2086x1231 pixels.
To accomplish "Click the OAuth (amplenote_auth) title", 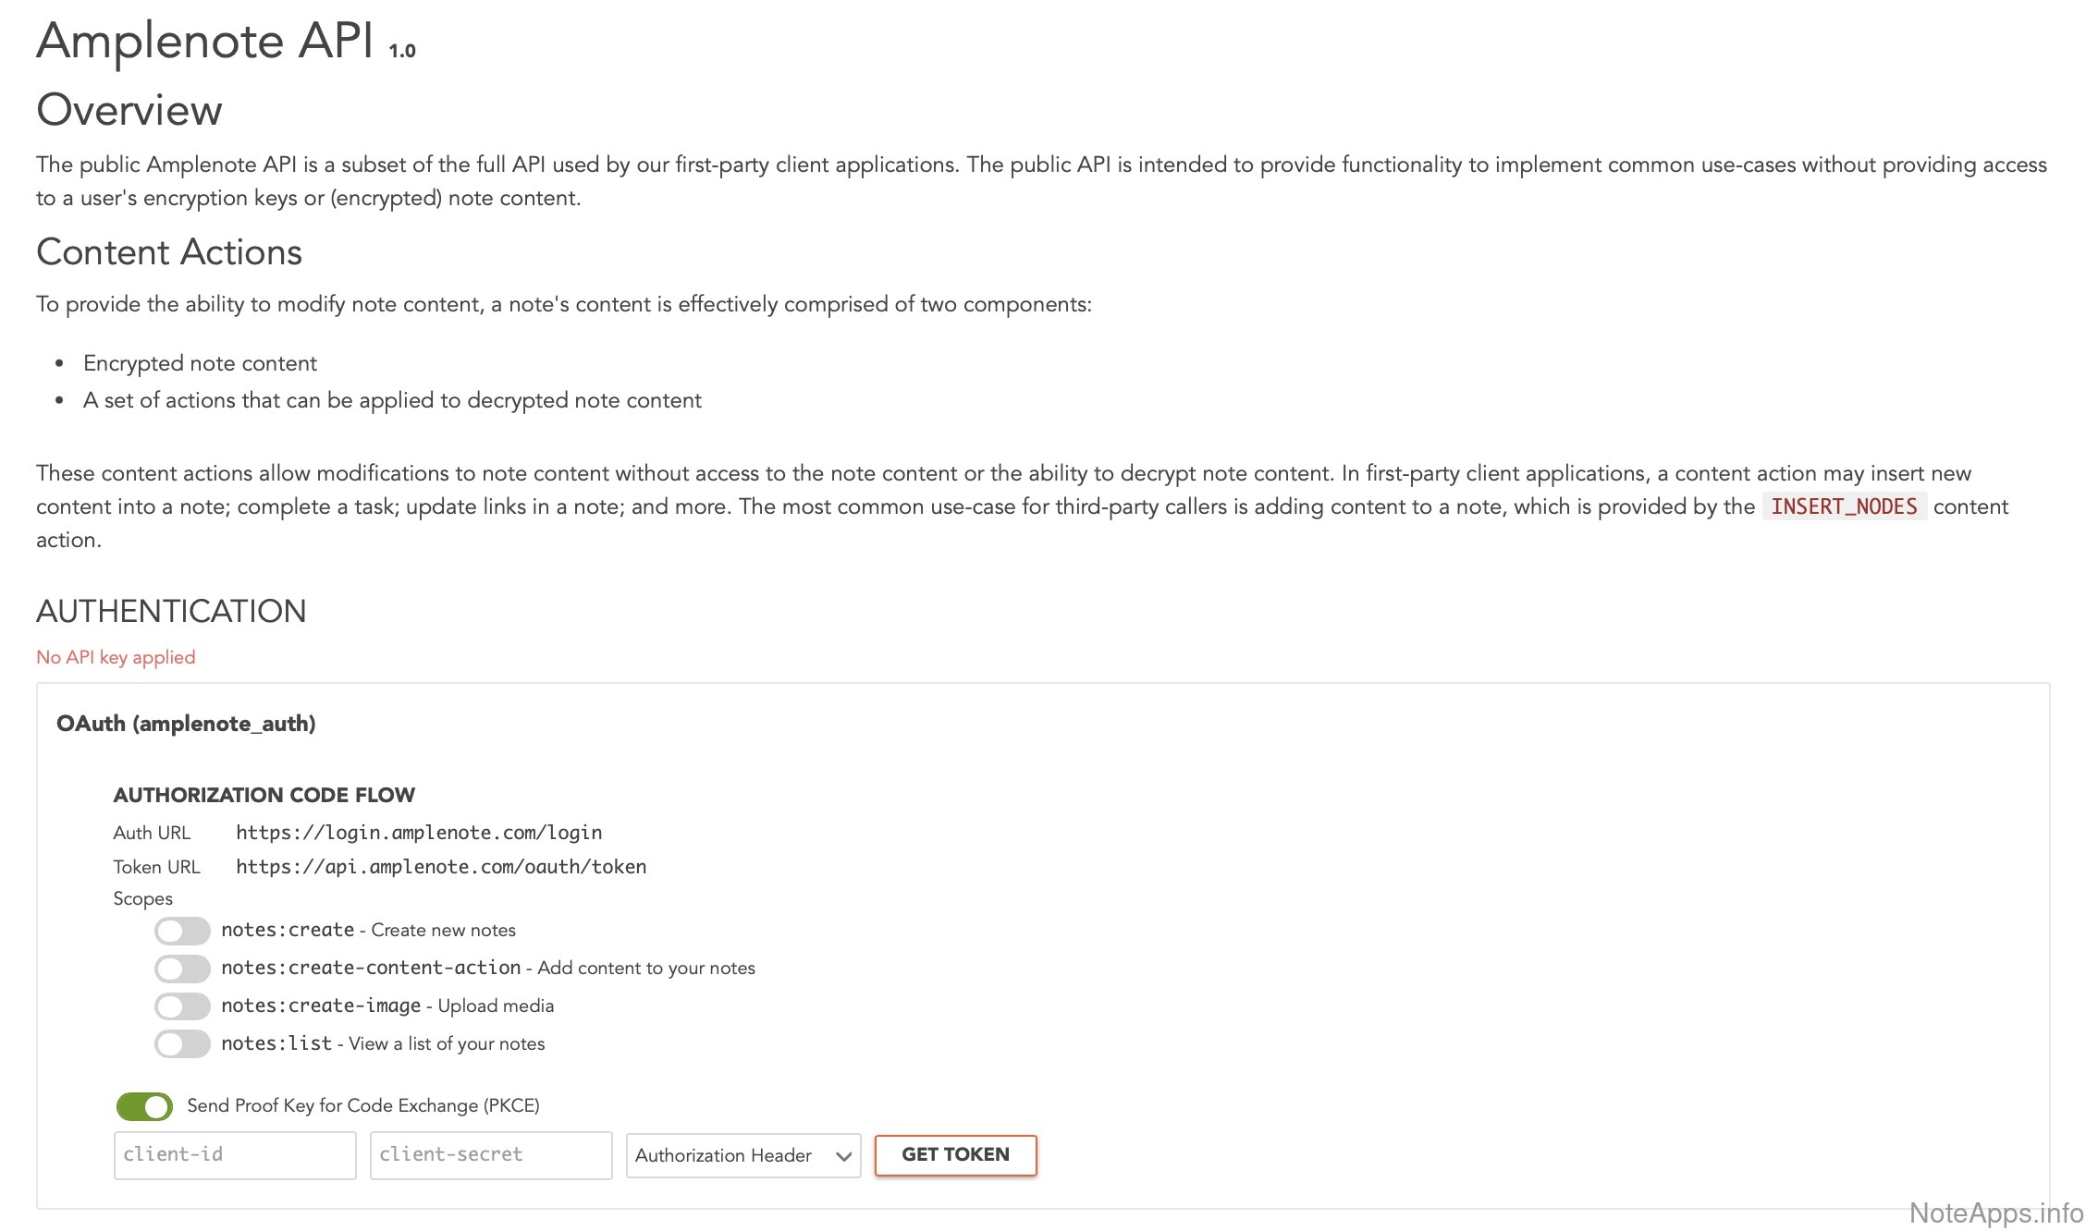I will [186, 724].
